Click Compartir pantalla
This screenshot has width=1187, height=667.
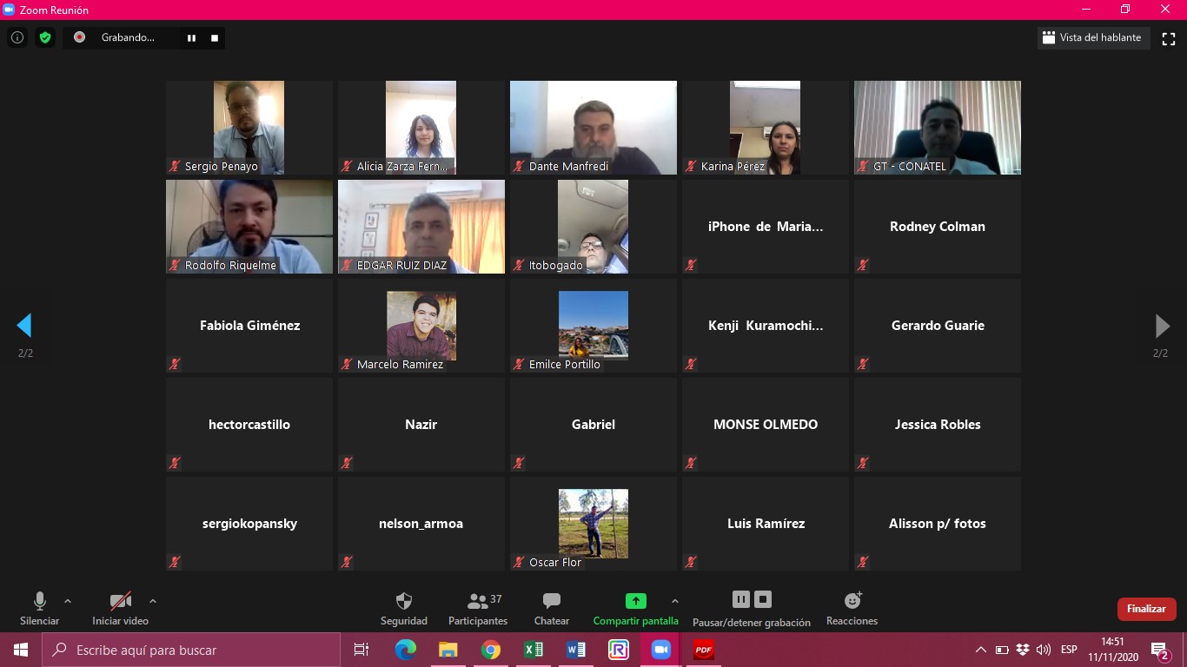tap(636, 609)
